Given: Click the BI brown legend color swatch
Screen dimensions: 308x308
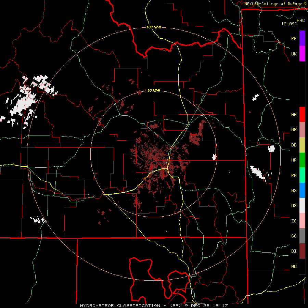Looking at the screenshot, I should coord(302,251).
